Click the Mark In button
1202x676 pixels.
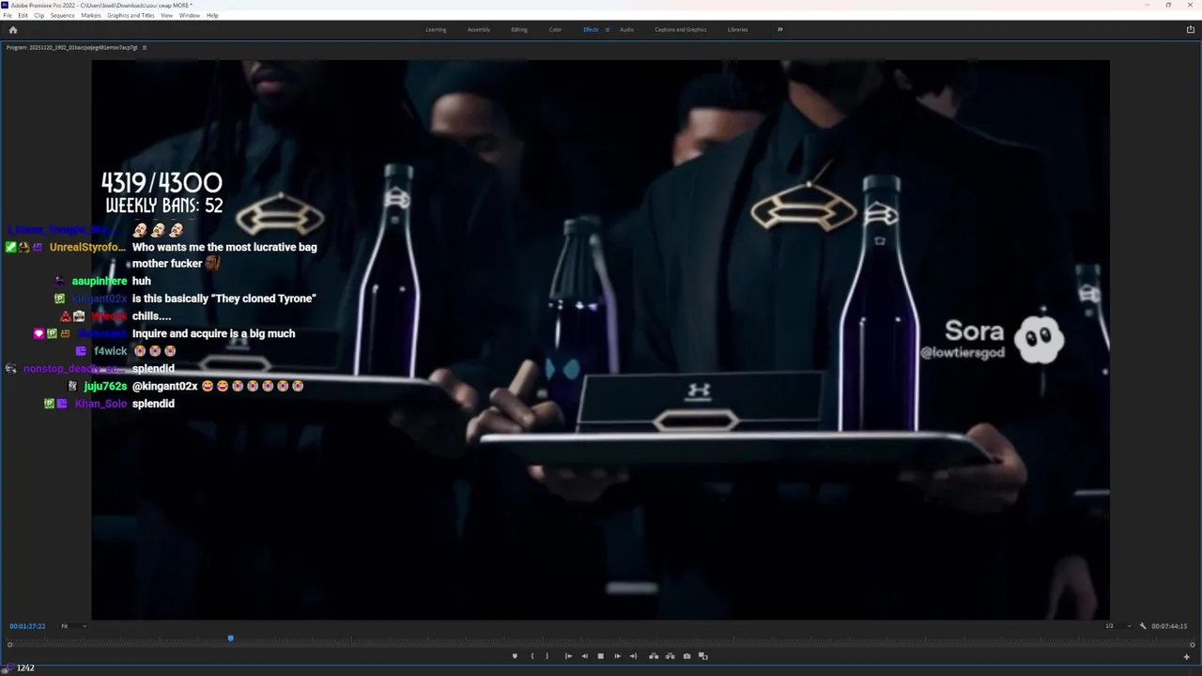[532, 656]
